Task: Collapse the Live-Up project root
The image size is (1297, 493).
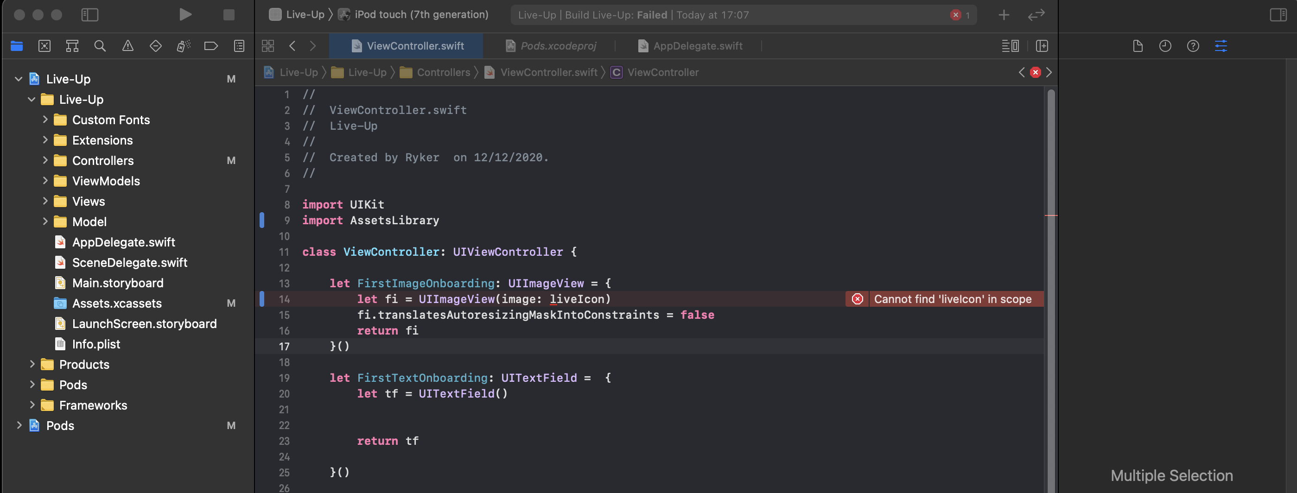Action: (19, 79)
